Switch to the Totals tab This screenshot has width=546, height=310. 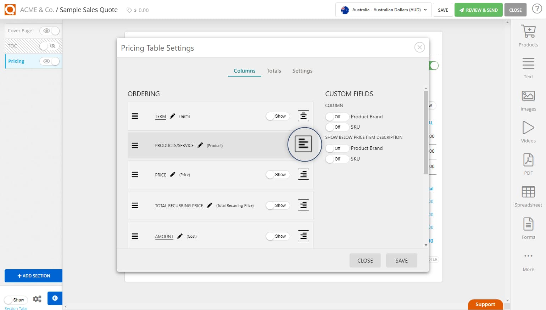click(274, 71)
